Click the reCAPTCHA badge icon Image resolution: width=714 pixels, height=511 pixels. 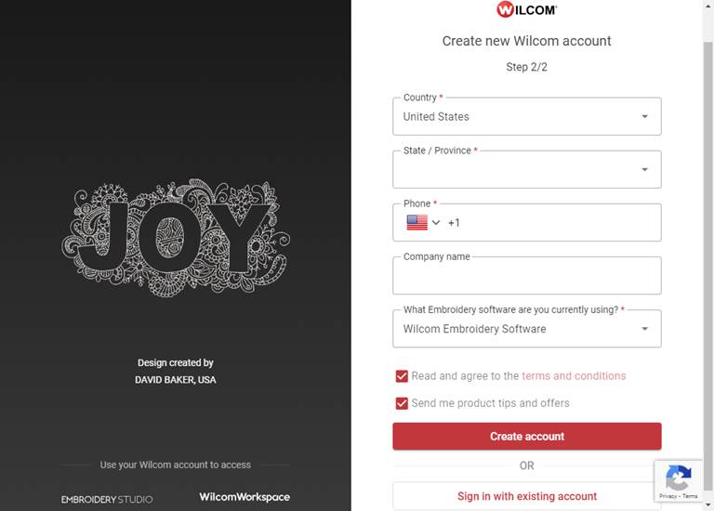pos(679,478)
